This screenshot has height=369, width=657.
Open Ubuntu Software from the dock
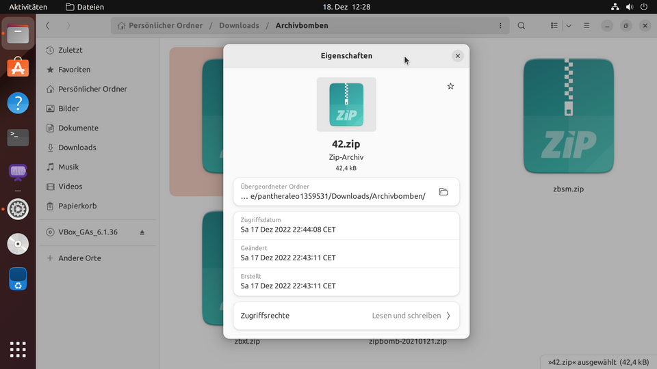tap(18, 68)
